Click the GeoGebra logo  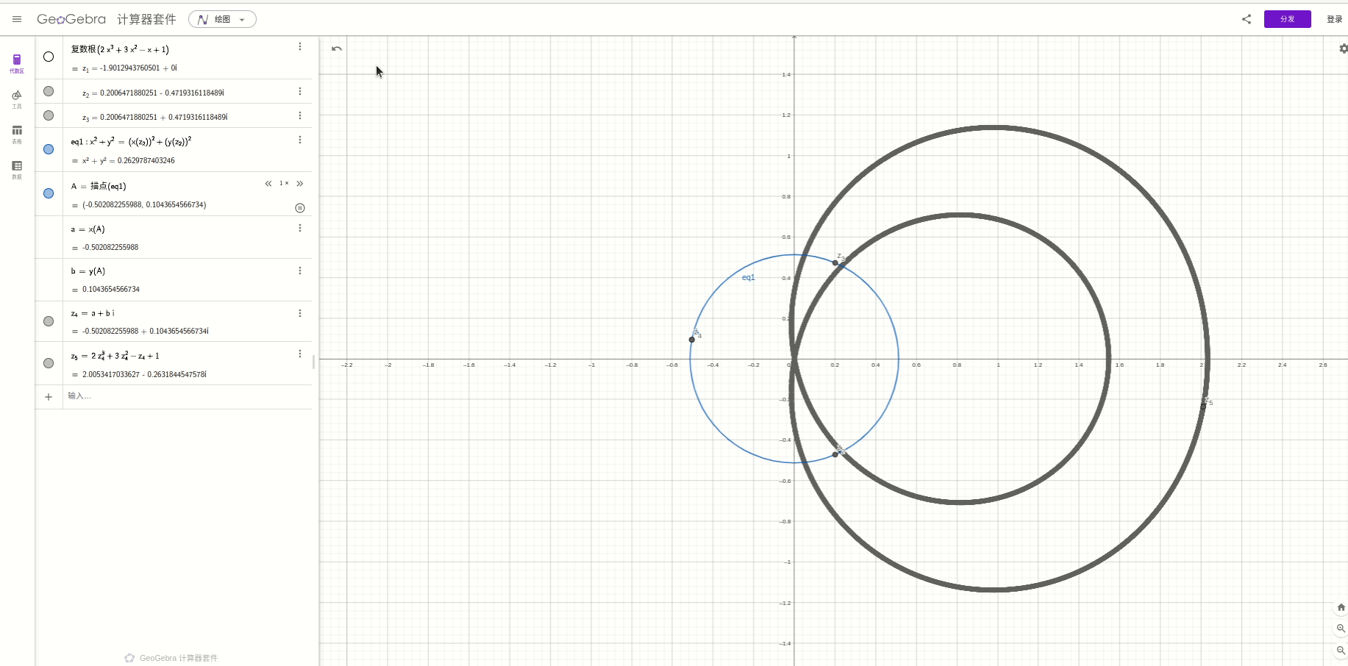point(71,19)
